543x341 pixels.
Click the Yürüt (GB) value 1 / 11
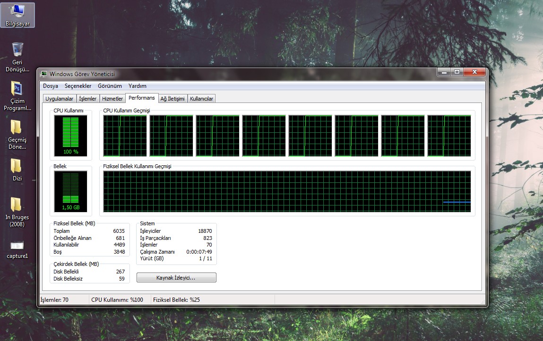[206, 259]
